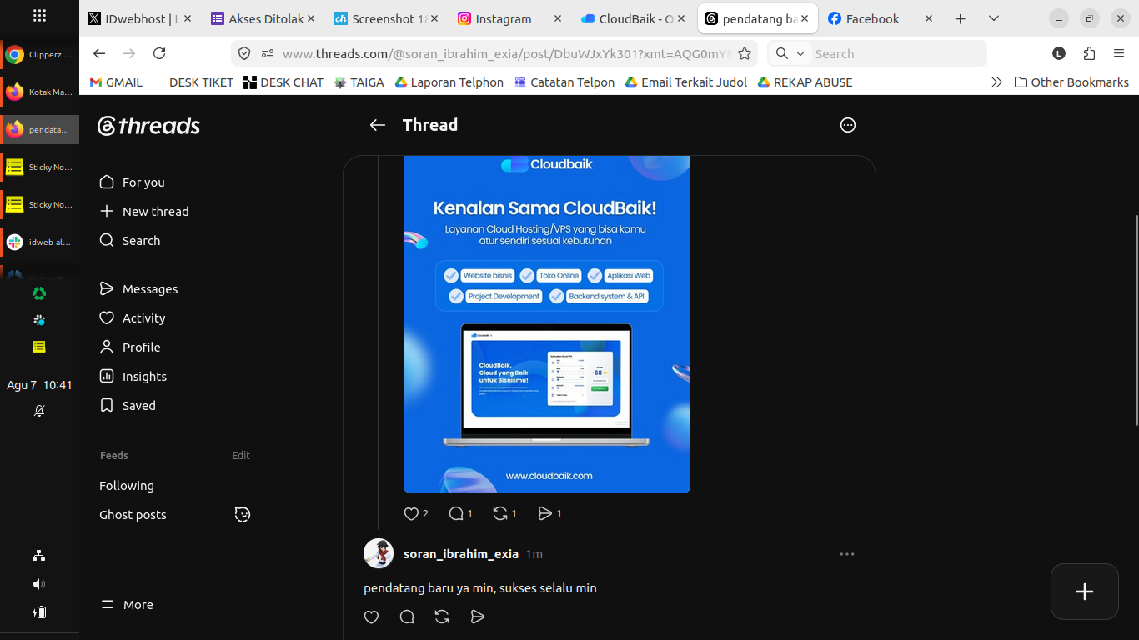Open the More menu in the sidebar
1139x640 pixels.
click(x=127, y=605)
